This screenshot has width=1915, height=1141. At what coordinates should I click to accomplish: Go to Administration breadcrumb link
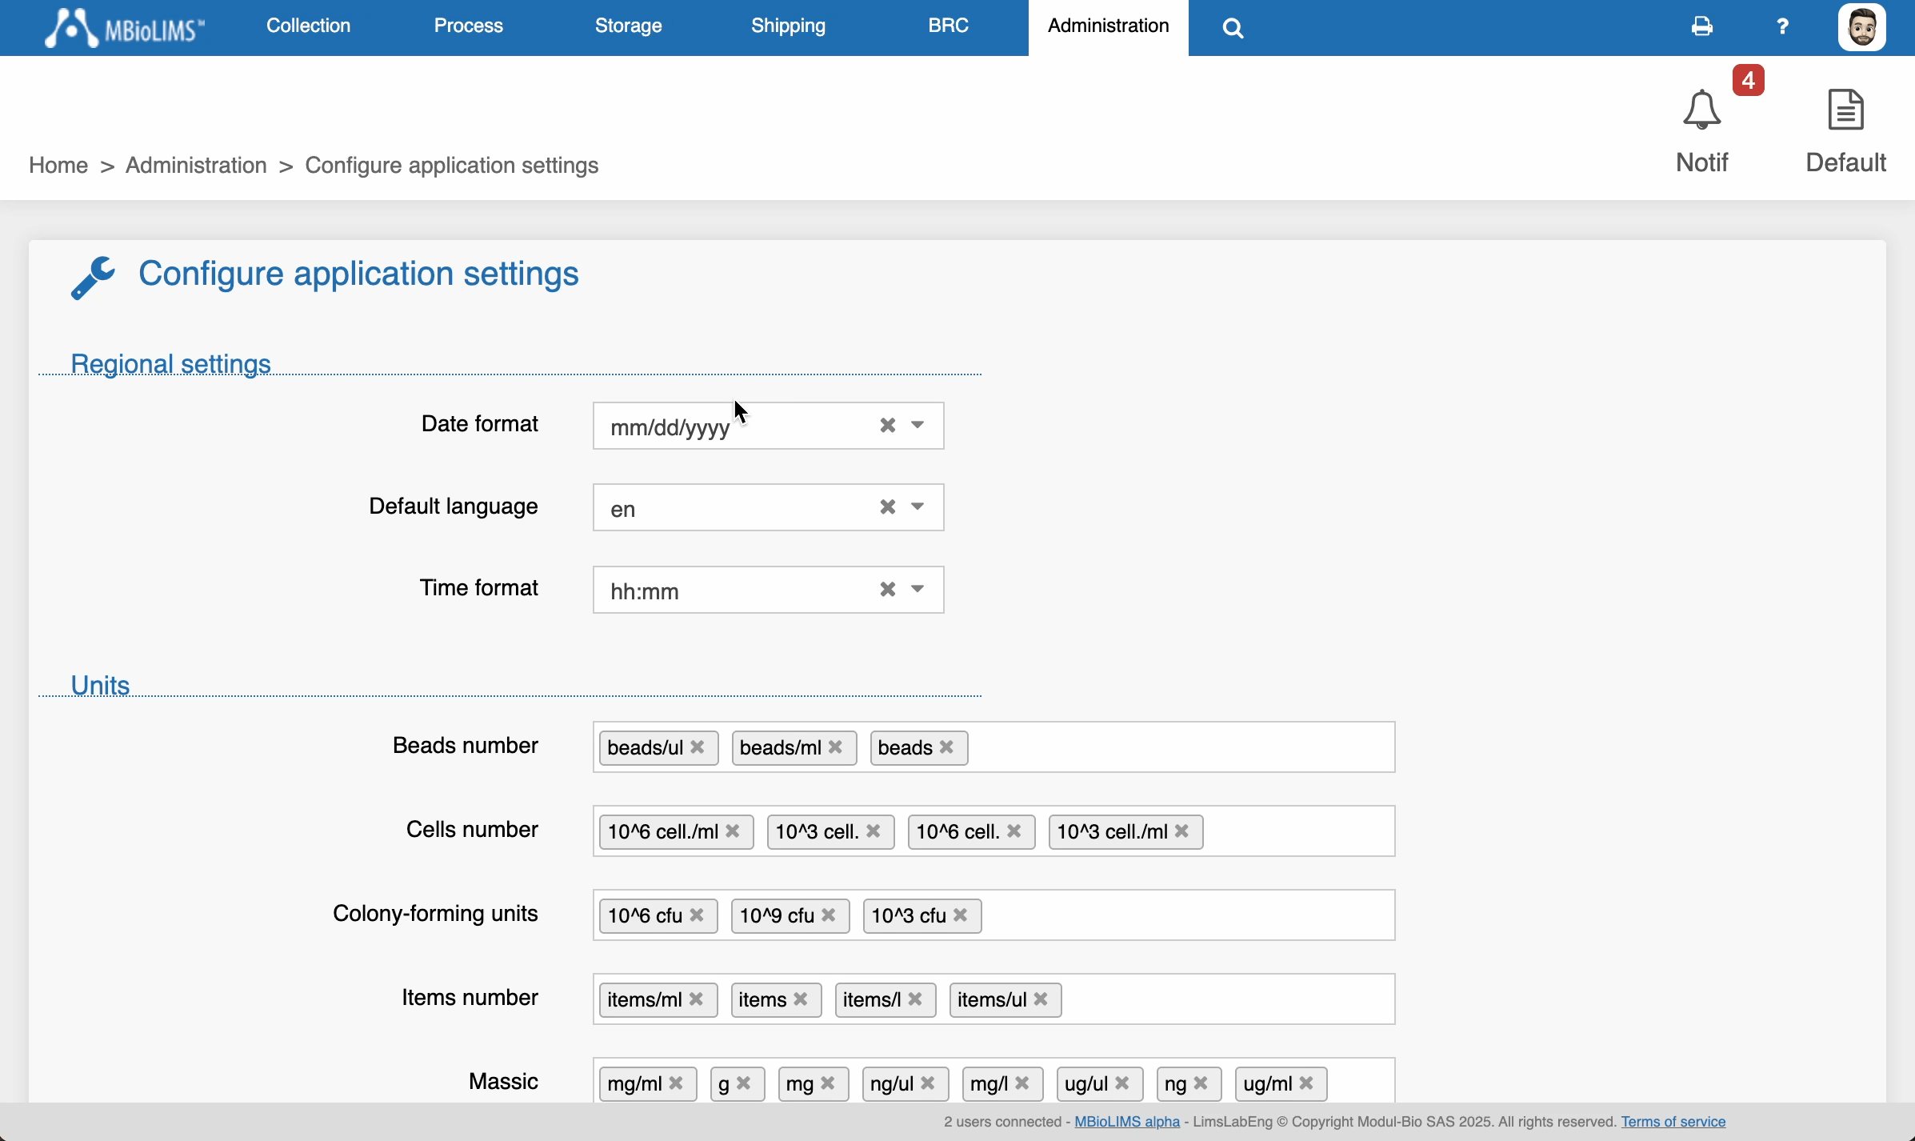click(x=196, y=165)
